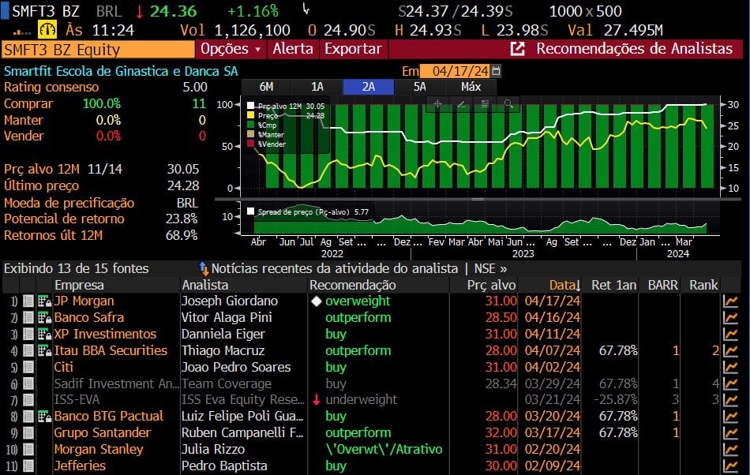
Task: Show the performance chart icon for Banco Safra
Action: point(730,317)
